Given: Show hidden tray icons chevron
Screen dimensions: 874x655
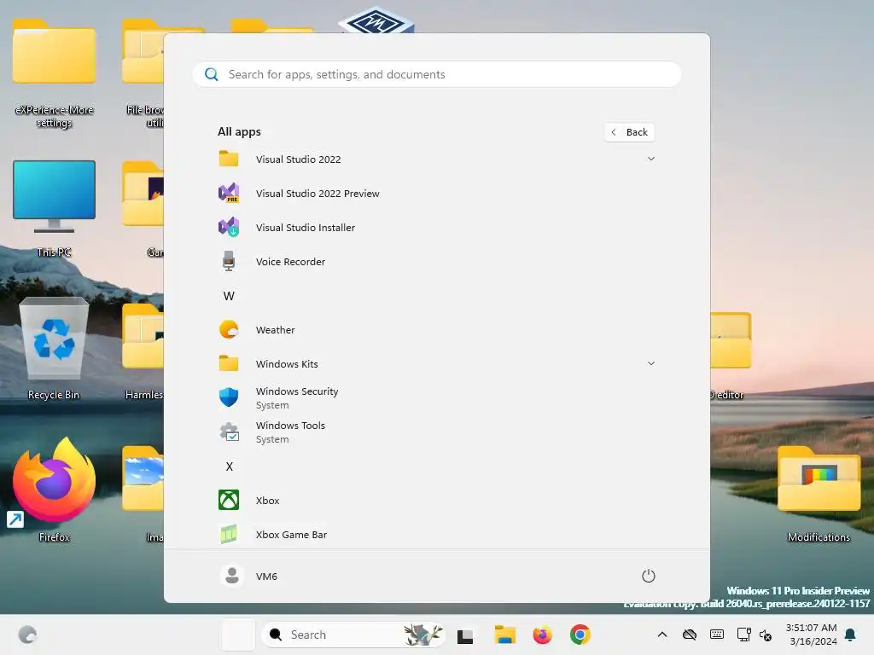Looking at the screenshot, I should click(x=662, y=635).
